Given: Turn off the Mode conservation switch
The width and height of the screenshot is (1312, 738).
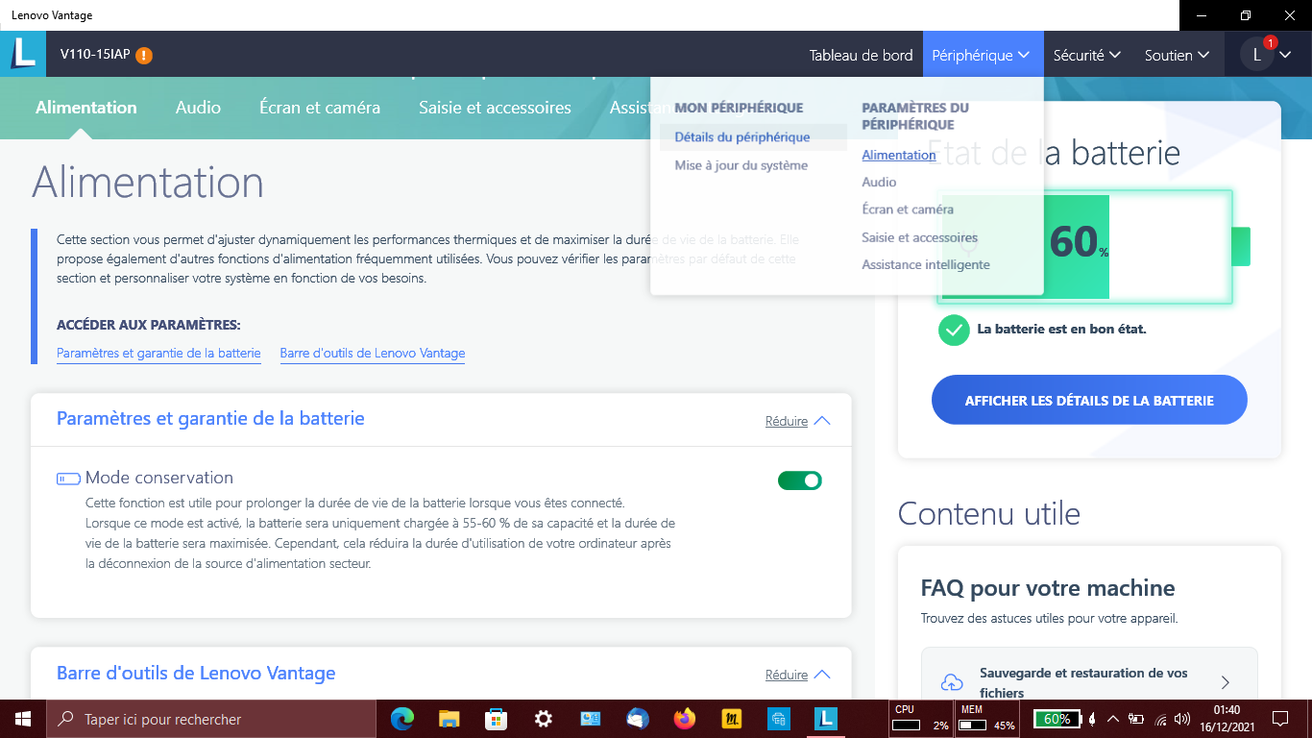Looking at the screenshot, I should (x=800, y=480).
